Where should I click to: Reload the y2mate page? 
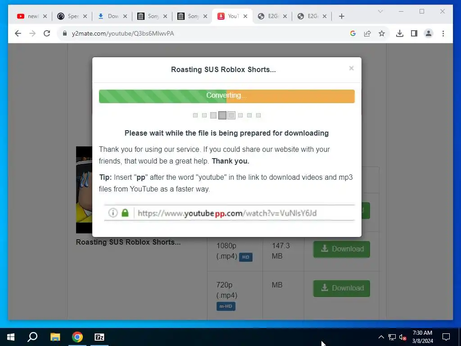pos(47,33)
